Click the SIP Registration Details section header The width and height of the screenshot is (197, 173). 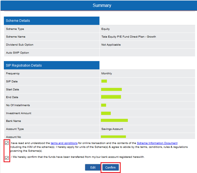tap(52, 65)
